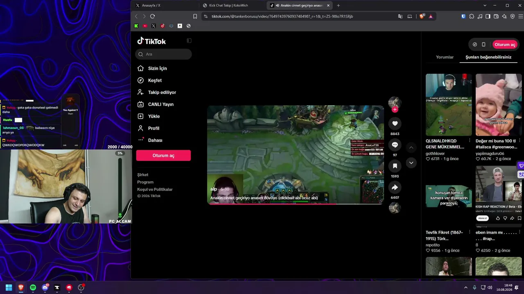Screen dimensions: 524x294
Task: Open Brave Shields lion icon
Action: click(x=422, y=16)
